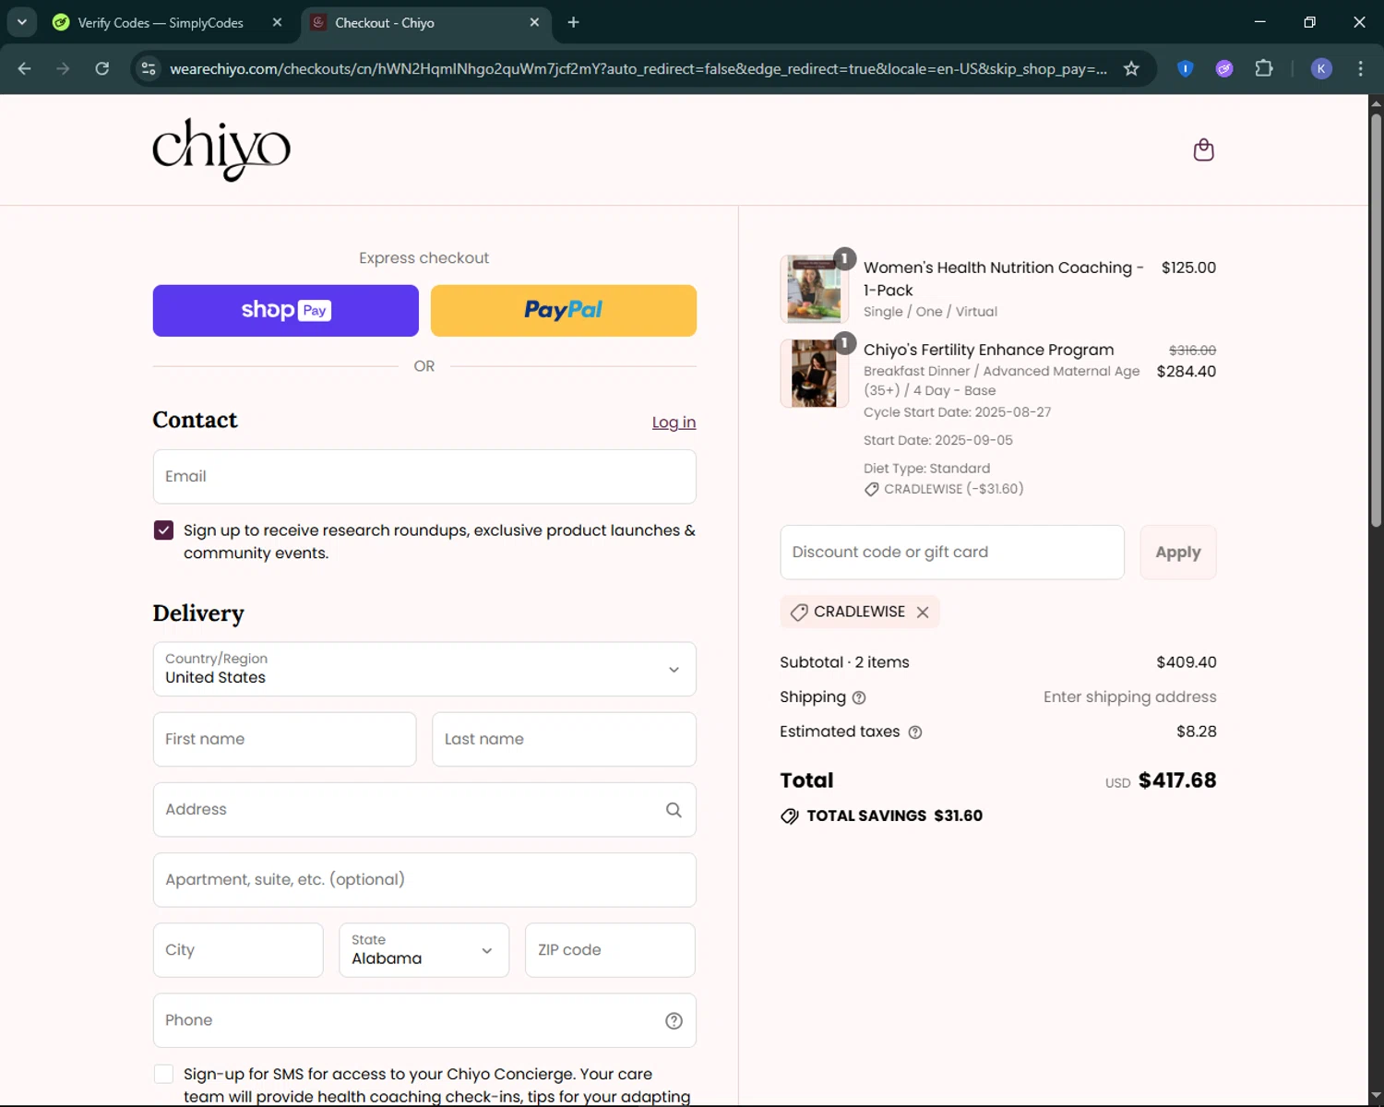
Task: Pay with the Shop Pay button
Action: [x=285, y=311]
